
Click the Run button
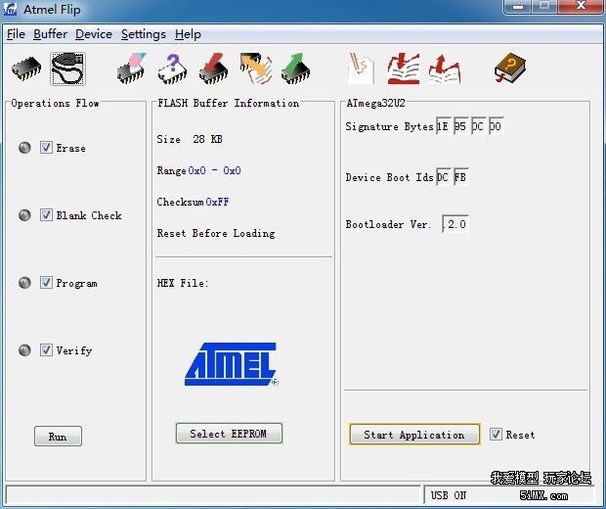58,437
